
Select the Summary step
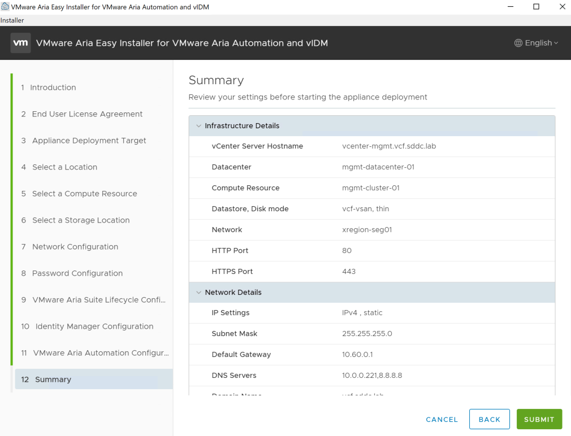tap(94, 380)
